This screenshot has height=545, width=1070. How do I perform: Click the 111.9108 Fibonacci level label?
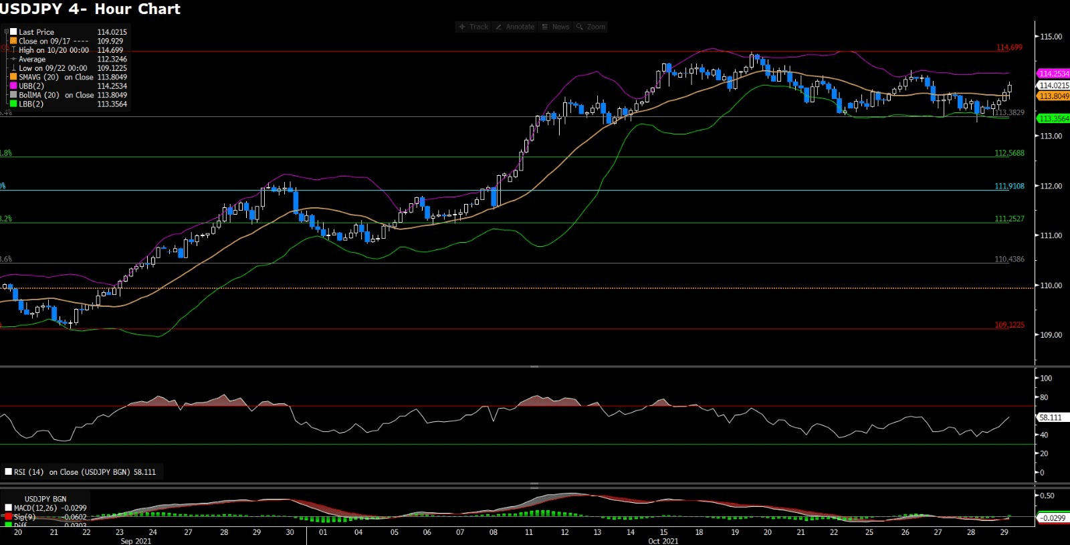coord(1009,187)
